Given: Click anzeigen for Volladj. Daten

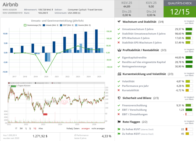Looking at the screenshot, I should tap(85, 128).
